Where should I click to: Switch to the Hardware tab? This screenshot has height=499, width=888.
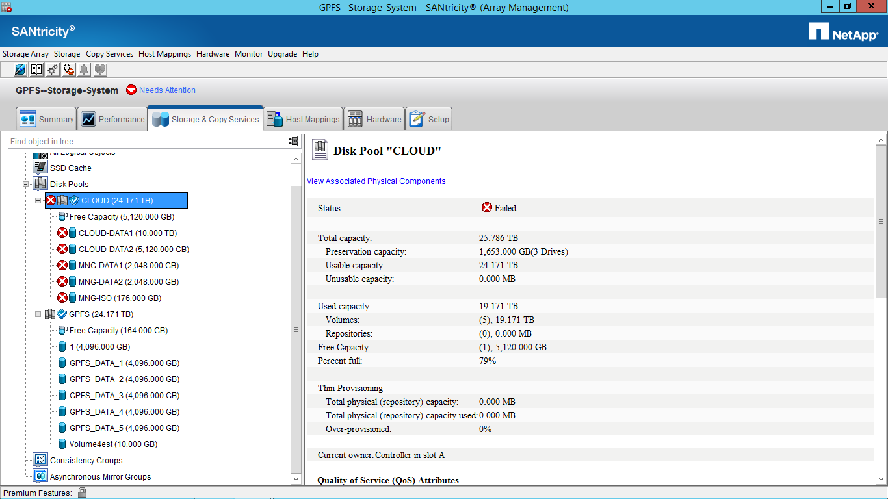pos(374,119)
